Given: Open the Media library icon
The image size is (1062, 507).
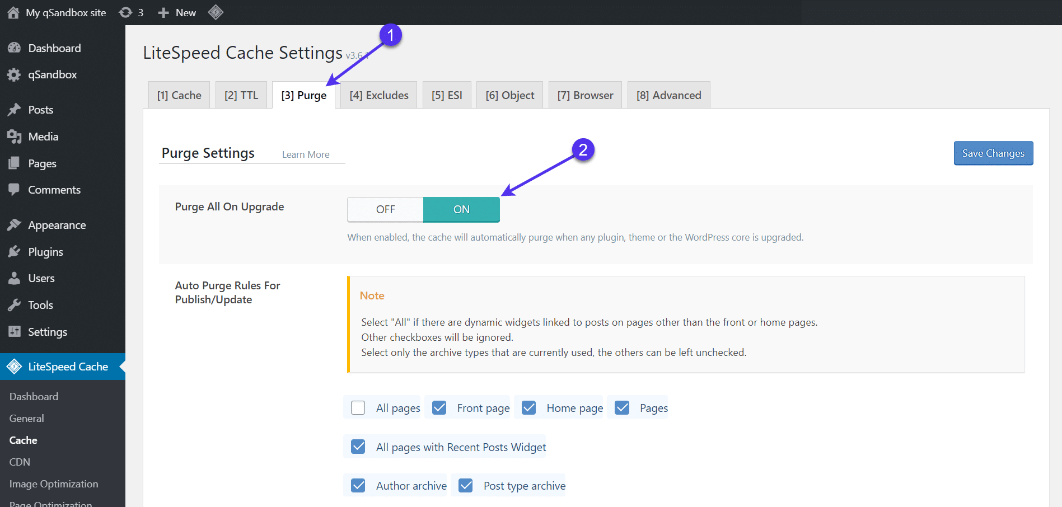Looking at the screenshot, I should (x=15, y=137).
